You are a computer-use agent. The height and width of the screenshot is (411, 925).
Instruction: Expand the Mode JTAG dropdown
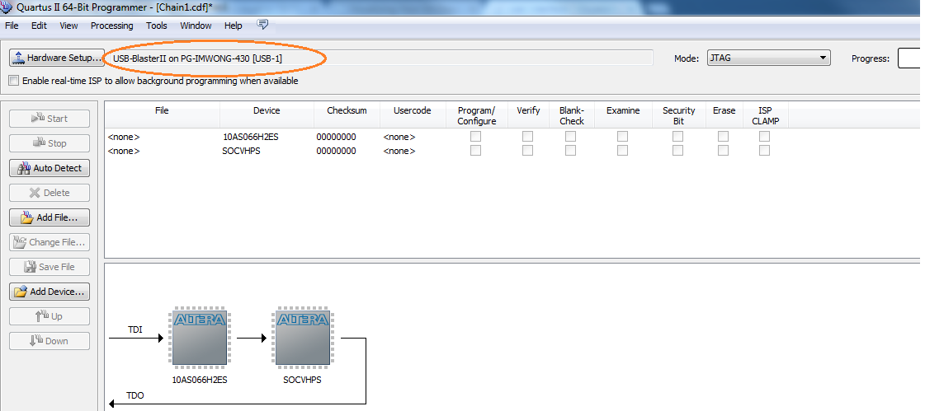point(769,58)
